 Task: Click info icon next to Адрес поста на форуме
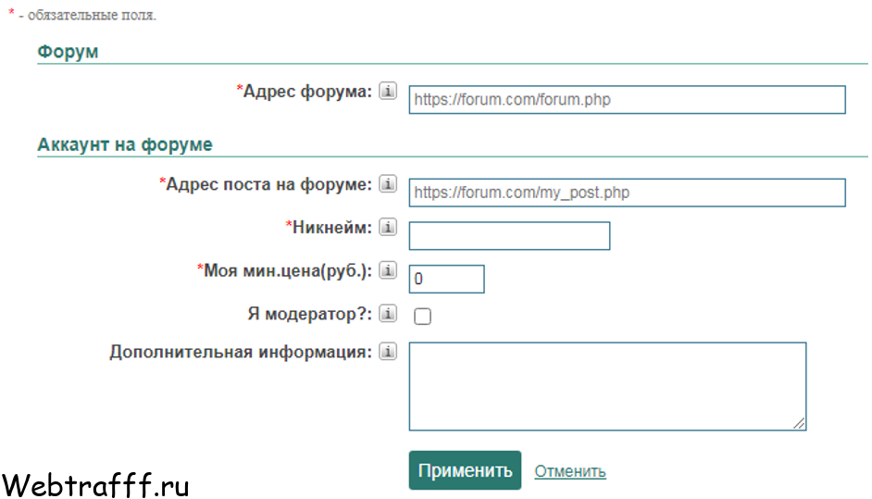388,183
